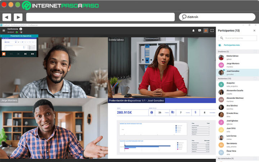This screenshot has width=259, height=162.
Task: Expand the No conectados (9) section
Action: click(x=237, y=158)
